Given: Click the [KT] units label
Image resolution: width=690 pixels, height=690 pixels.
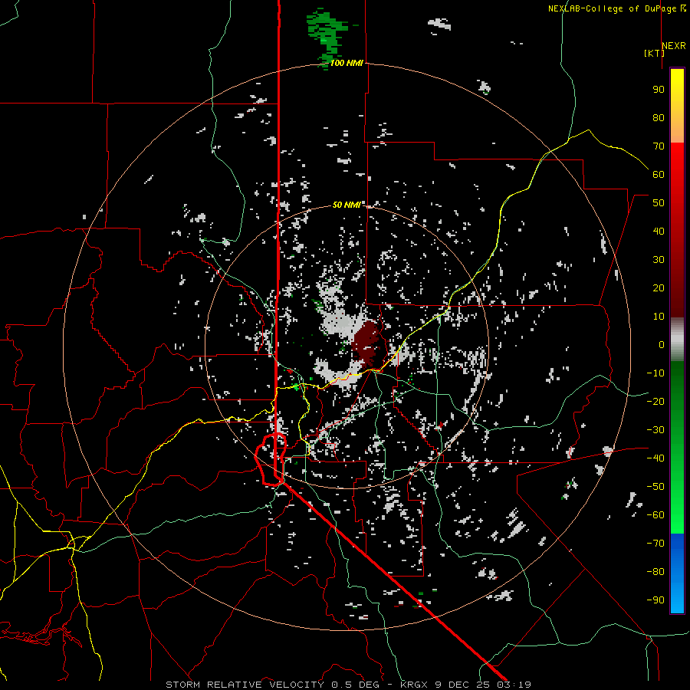Looking at the screenshot, I should [x=655, y=53].
